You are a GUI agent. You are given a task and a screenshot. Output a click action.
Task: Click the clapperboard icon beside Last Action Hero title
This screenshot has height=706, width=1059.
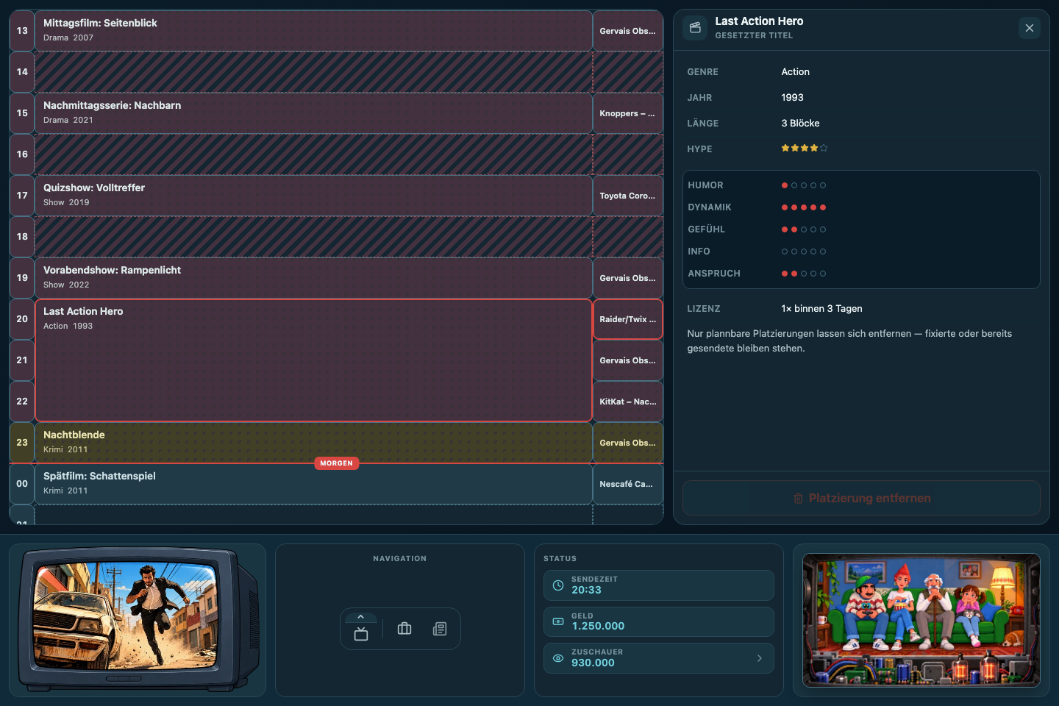(x=695, y=28)
